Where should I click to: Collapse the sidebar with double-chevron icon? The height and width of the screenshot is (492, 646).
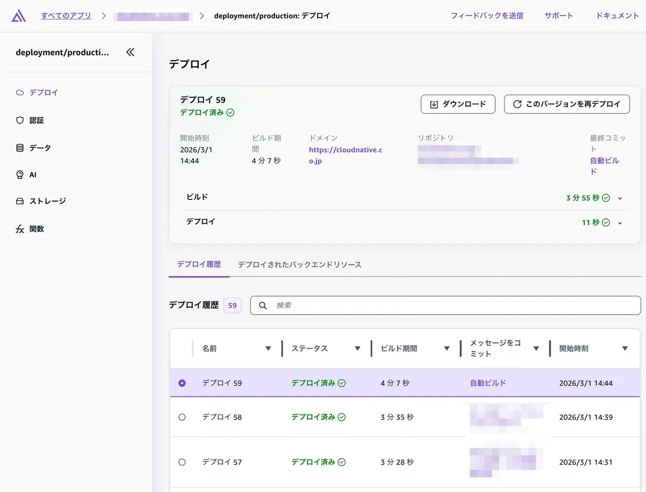[x=130, y=52]
